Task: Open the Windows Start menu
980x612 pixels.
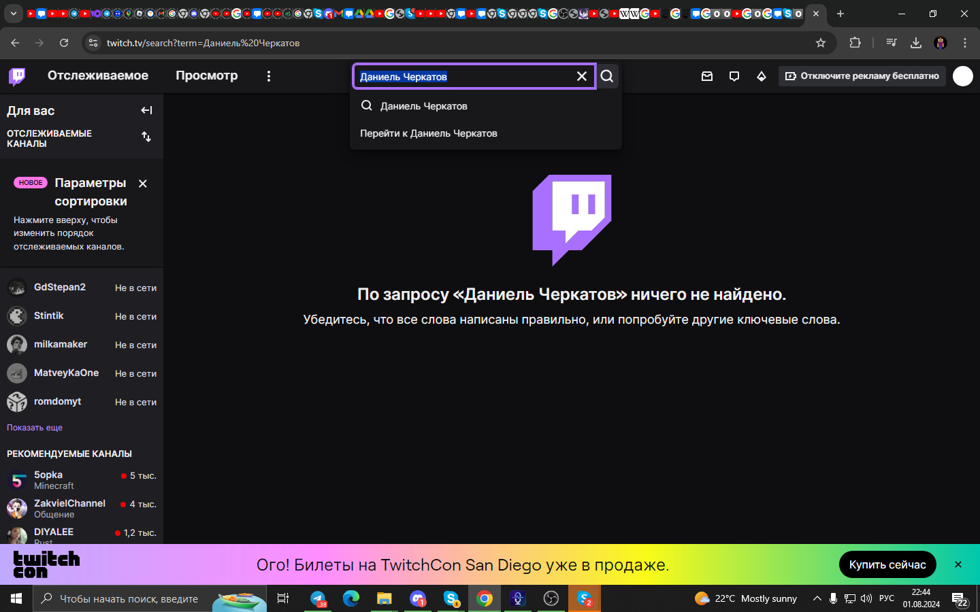Action: click(x=16, y=598)
